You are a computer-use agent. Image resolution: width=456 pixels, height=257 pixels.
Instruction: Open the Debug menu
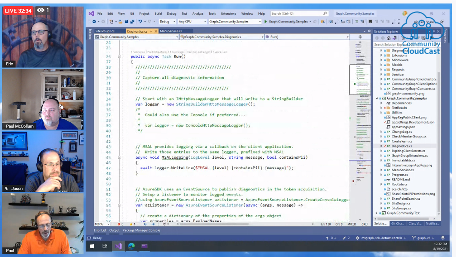click(x=171, y=13)
